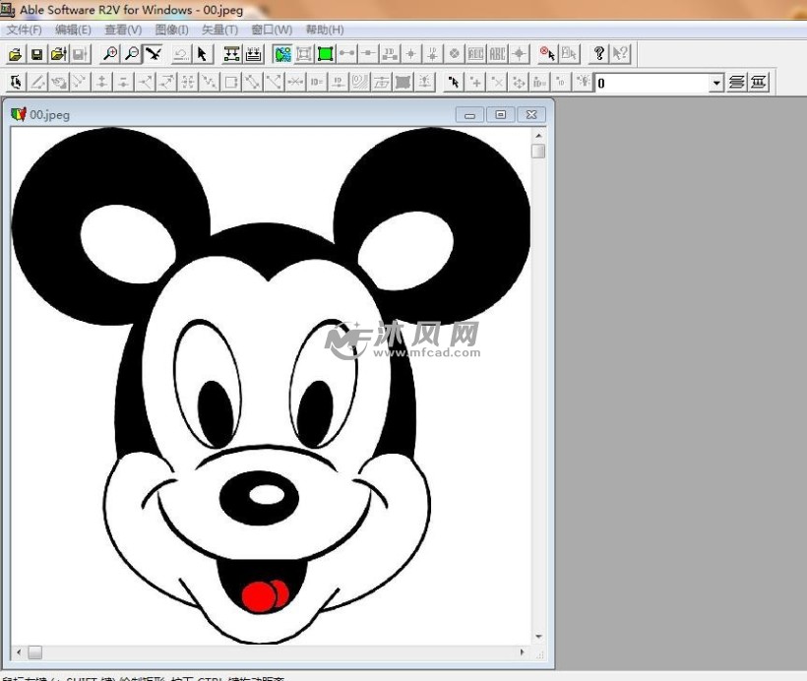807x681 pixels.
Task: Click the green filled rectangle icon
Action: click(325, 54)
